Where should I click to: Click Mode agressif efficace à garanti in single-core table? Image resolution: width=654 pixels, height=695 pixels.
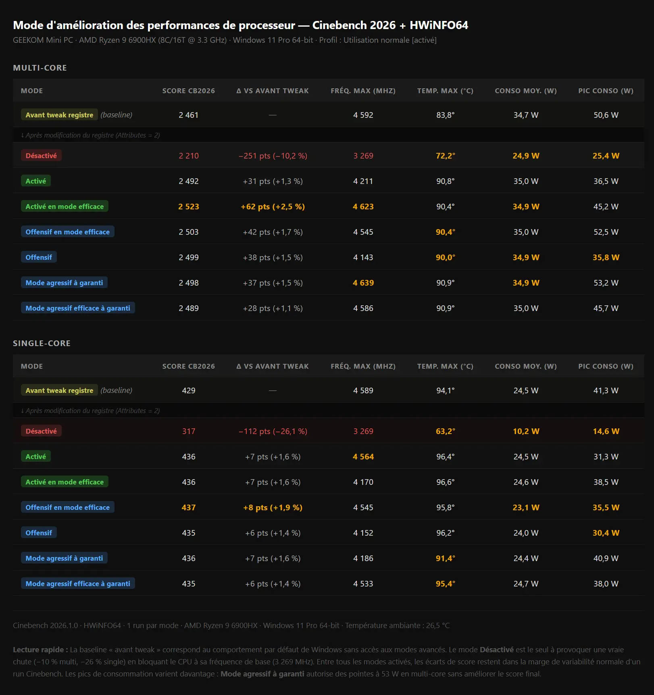coord(78,584)
